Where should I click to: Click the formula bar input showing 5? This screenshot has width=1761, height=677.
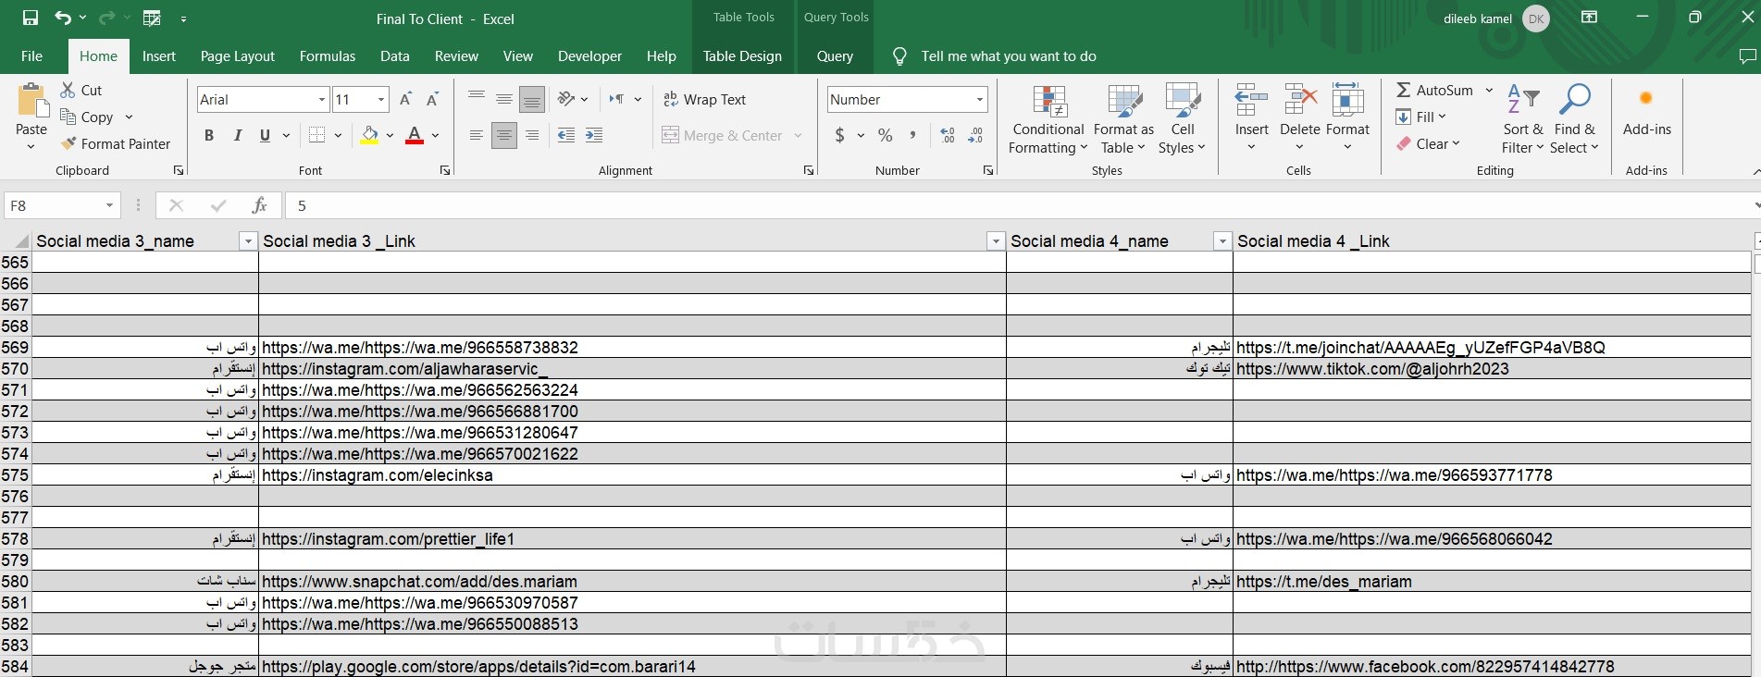[x=1018, y=205]
